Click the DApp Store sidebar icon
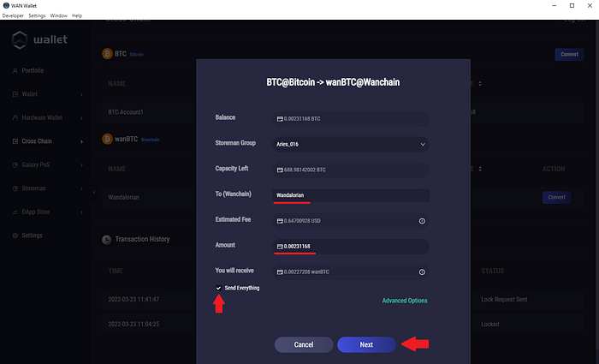 click(15, 212)
